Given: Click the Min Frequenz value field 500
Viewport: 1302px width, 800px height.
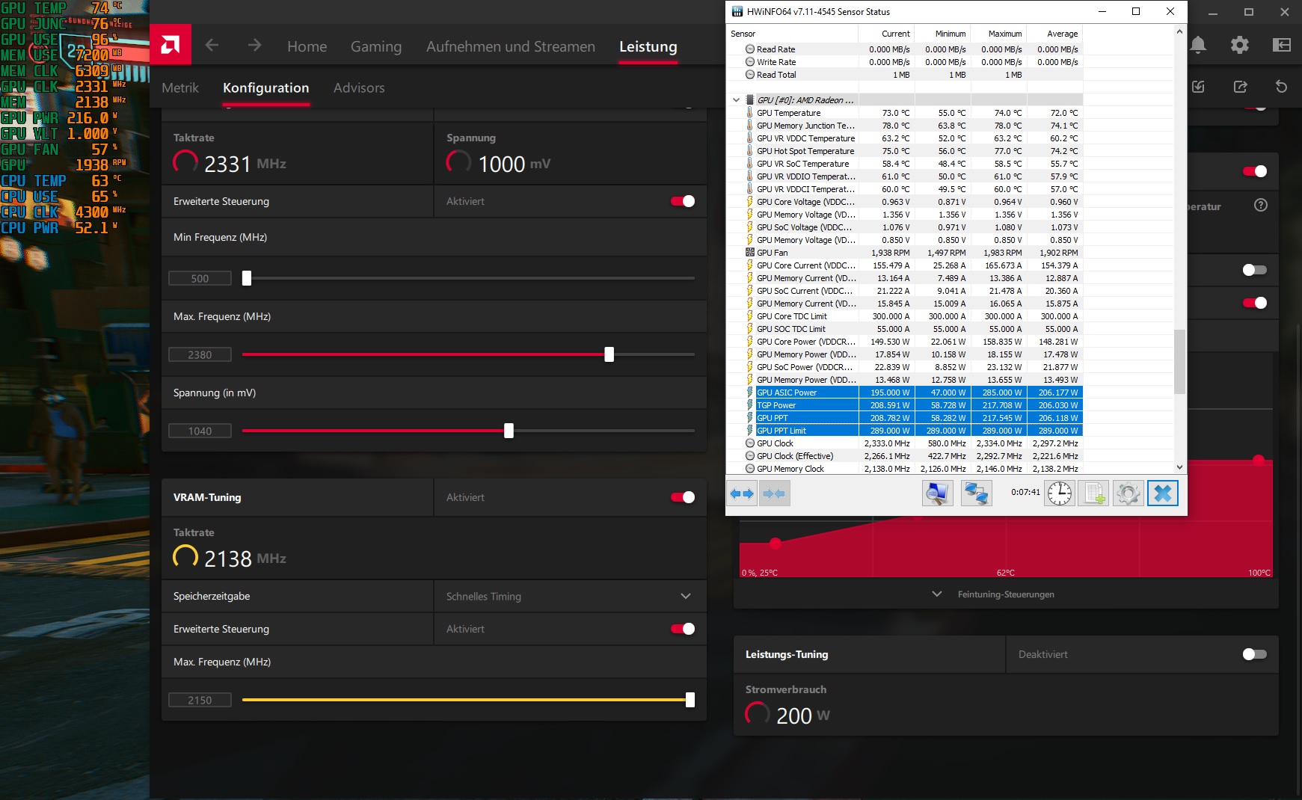Looking at the screenshot, I should point(200,278).
